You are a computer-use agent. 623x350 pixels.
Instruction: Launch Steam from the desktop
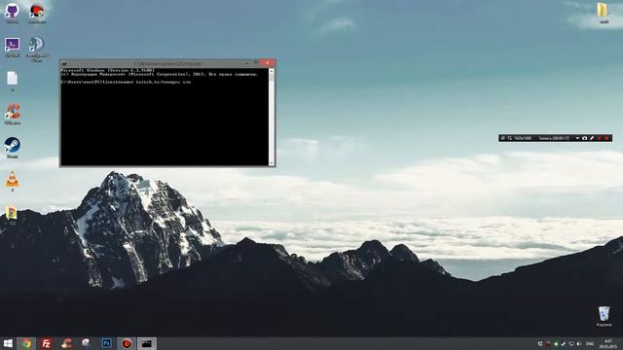[x=13, y=147]
